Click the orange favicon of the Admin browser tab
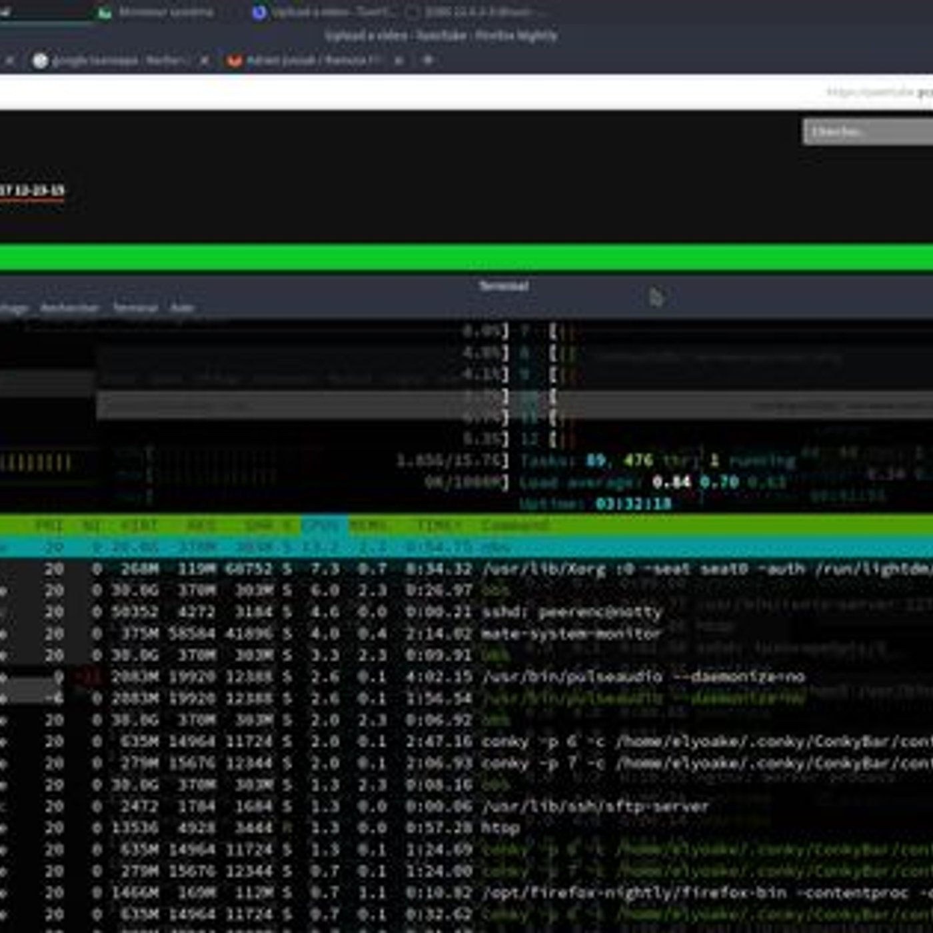The width and height of the screenshot is (933, 933). tap(234, 61)
